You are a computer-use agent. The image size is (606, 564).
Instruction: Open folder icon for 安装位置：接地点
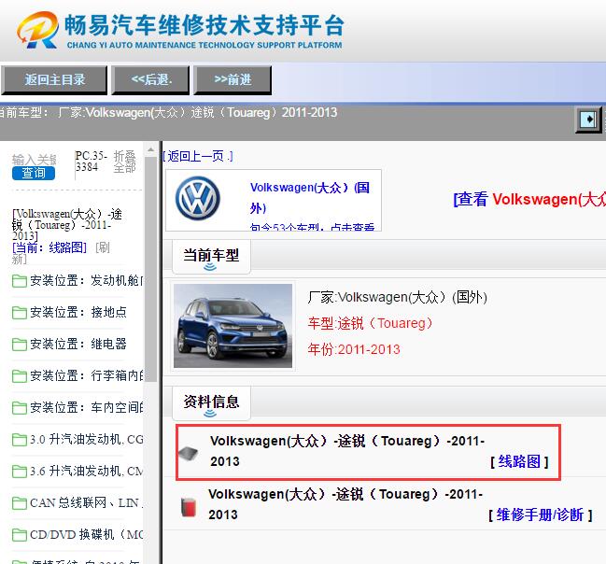coord(20,312)
